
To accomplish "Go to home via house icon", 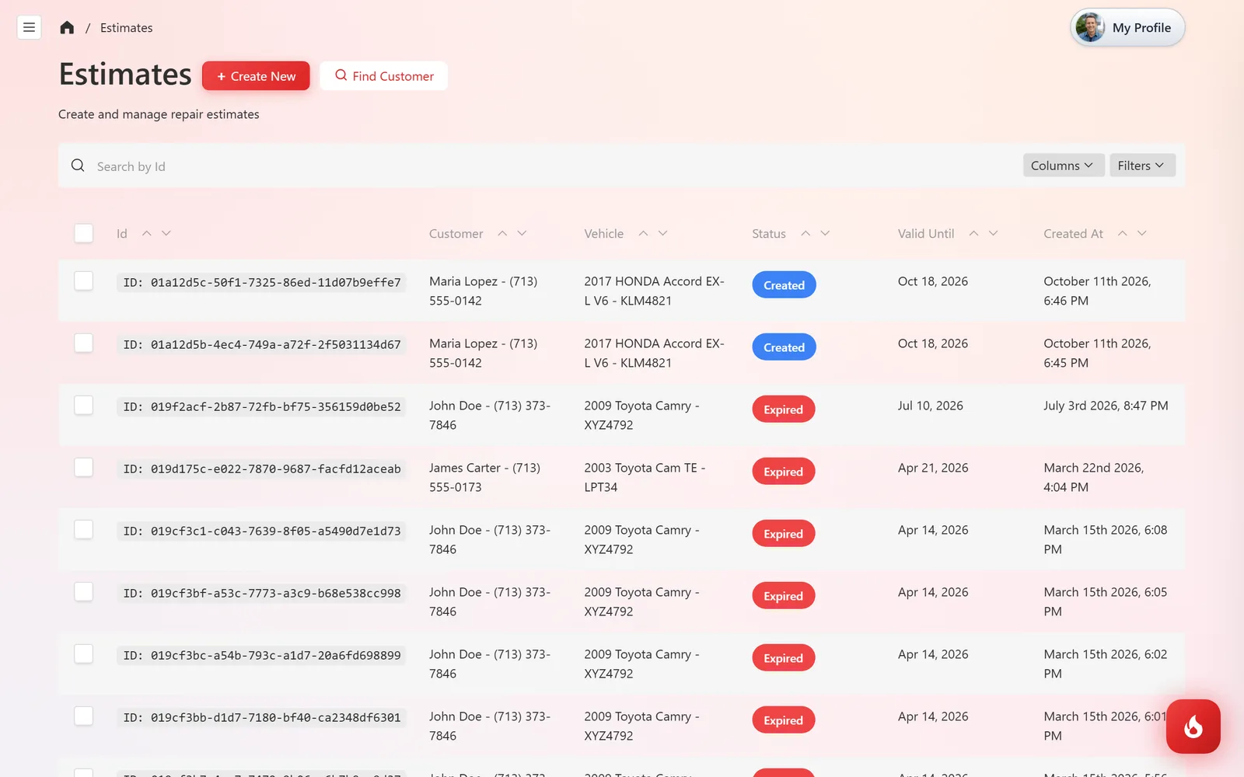I will click(x=67, y=28).
